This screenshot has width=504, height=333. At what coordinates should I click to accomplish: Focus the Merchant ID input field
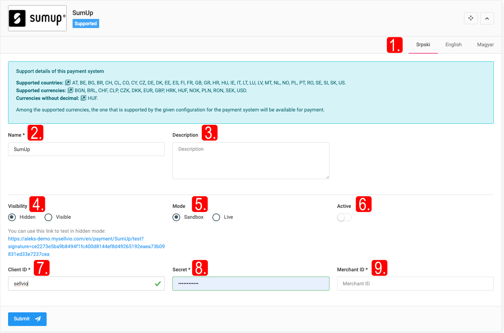[415, 284]
